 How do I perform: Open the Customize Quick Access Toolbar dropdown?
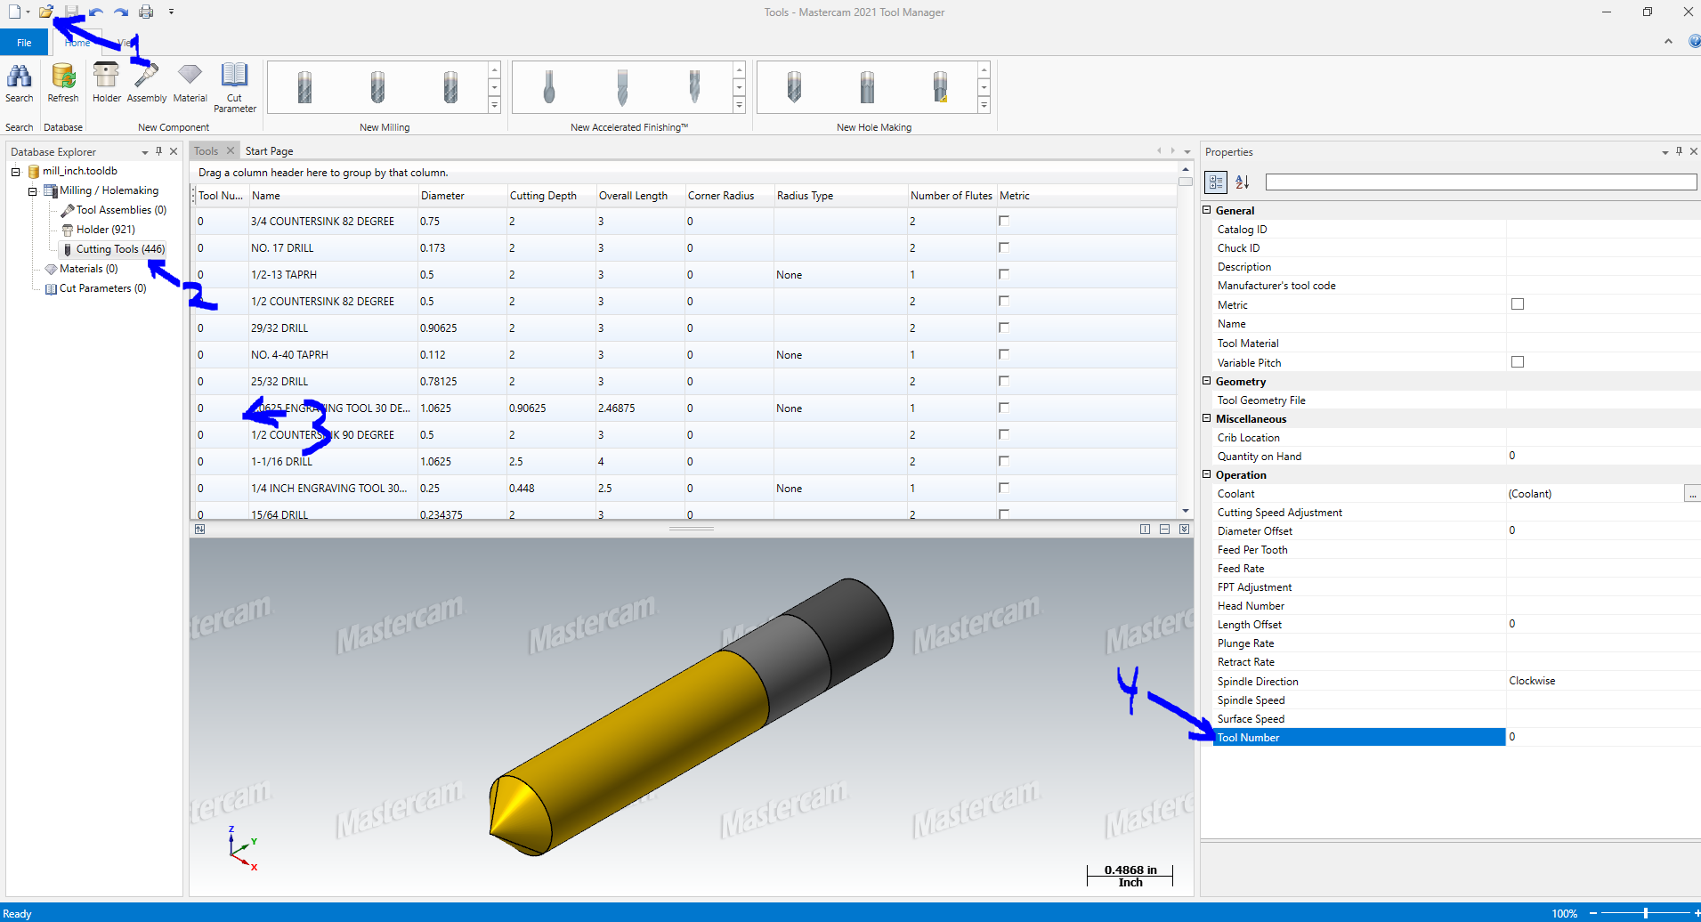pos(171,12)
